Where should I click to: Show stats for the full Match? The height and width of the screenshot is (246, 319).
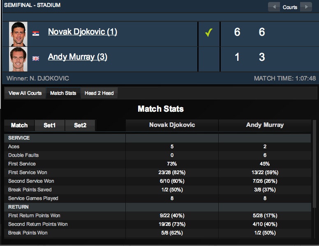pos(19,125)
